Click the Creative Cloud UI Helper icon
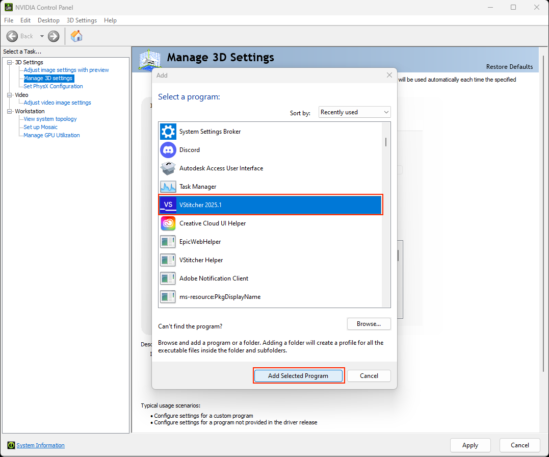This screenshot has height=457, width=549. pyautogui.click(x=168, y=223)
